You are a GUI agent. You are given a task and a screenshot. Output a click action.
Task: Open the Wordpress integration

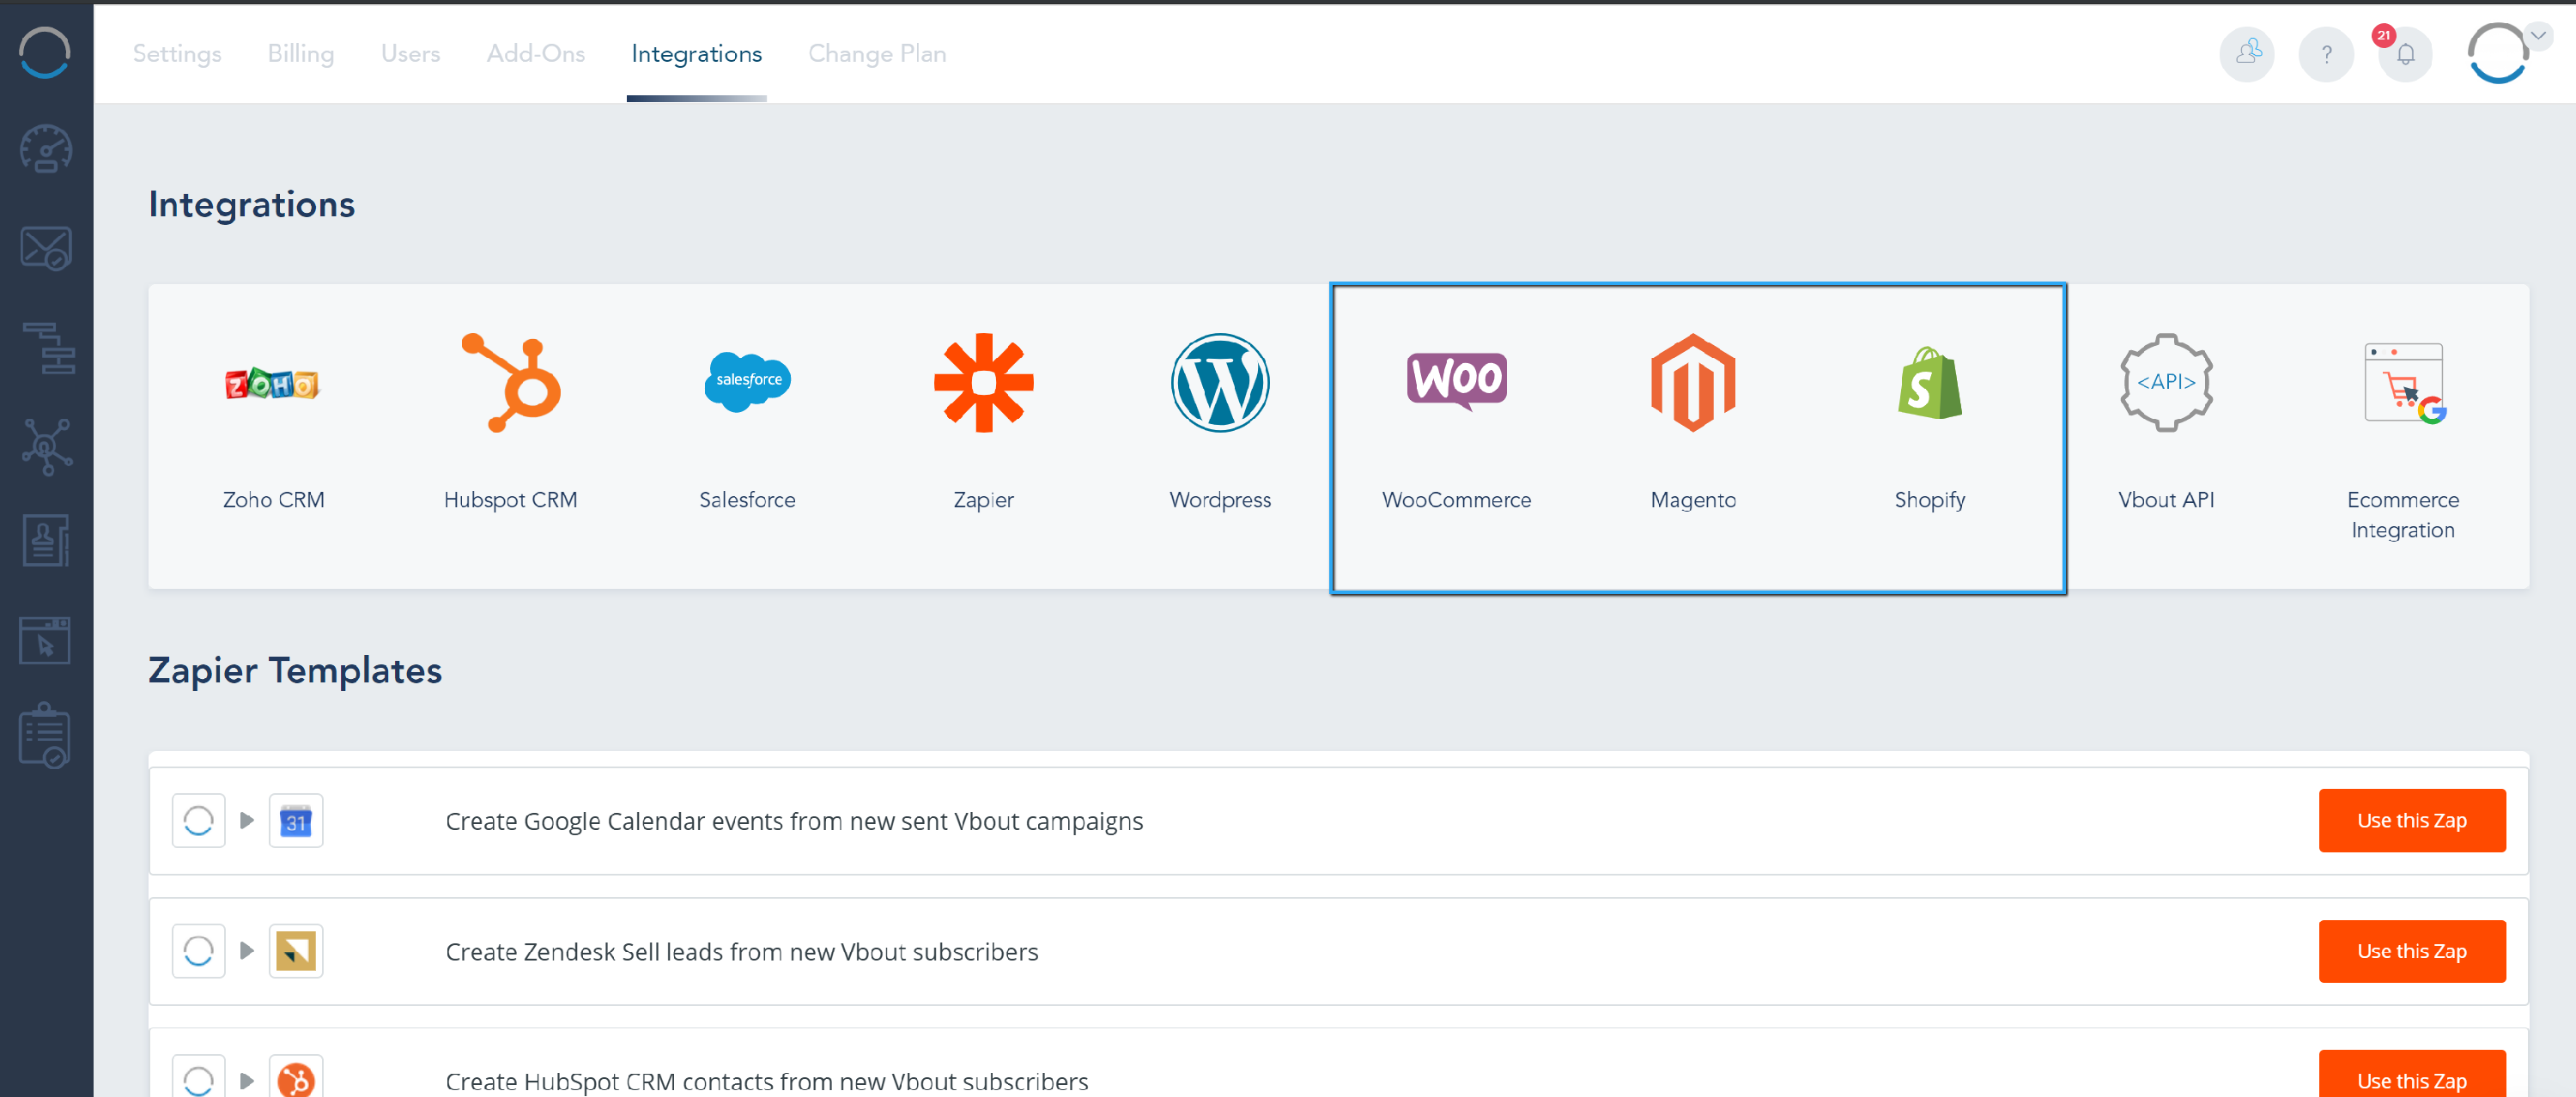click(1220, 384)
